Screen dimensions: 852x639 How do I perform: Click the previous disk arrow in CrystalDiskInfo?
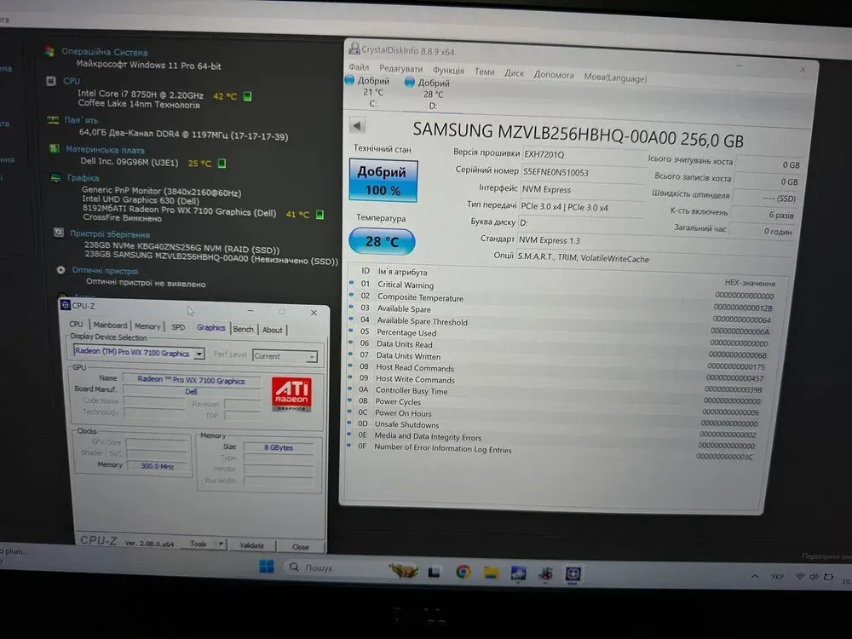(x=357, y=126)
